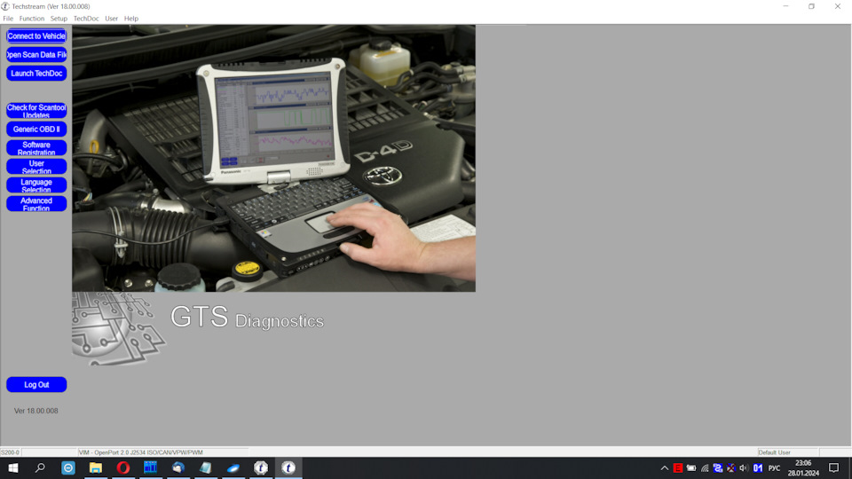This screenshot has height=479, width=852.
Task: Check for Scantool Updates
Action: tap(36, 111)
